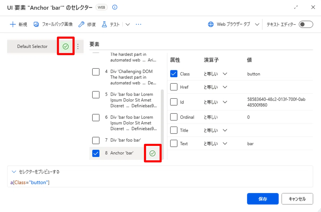Check element 6 Div checkbox

[96, 117]
